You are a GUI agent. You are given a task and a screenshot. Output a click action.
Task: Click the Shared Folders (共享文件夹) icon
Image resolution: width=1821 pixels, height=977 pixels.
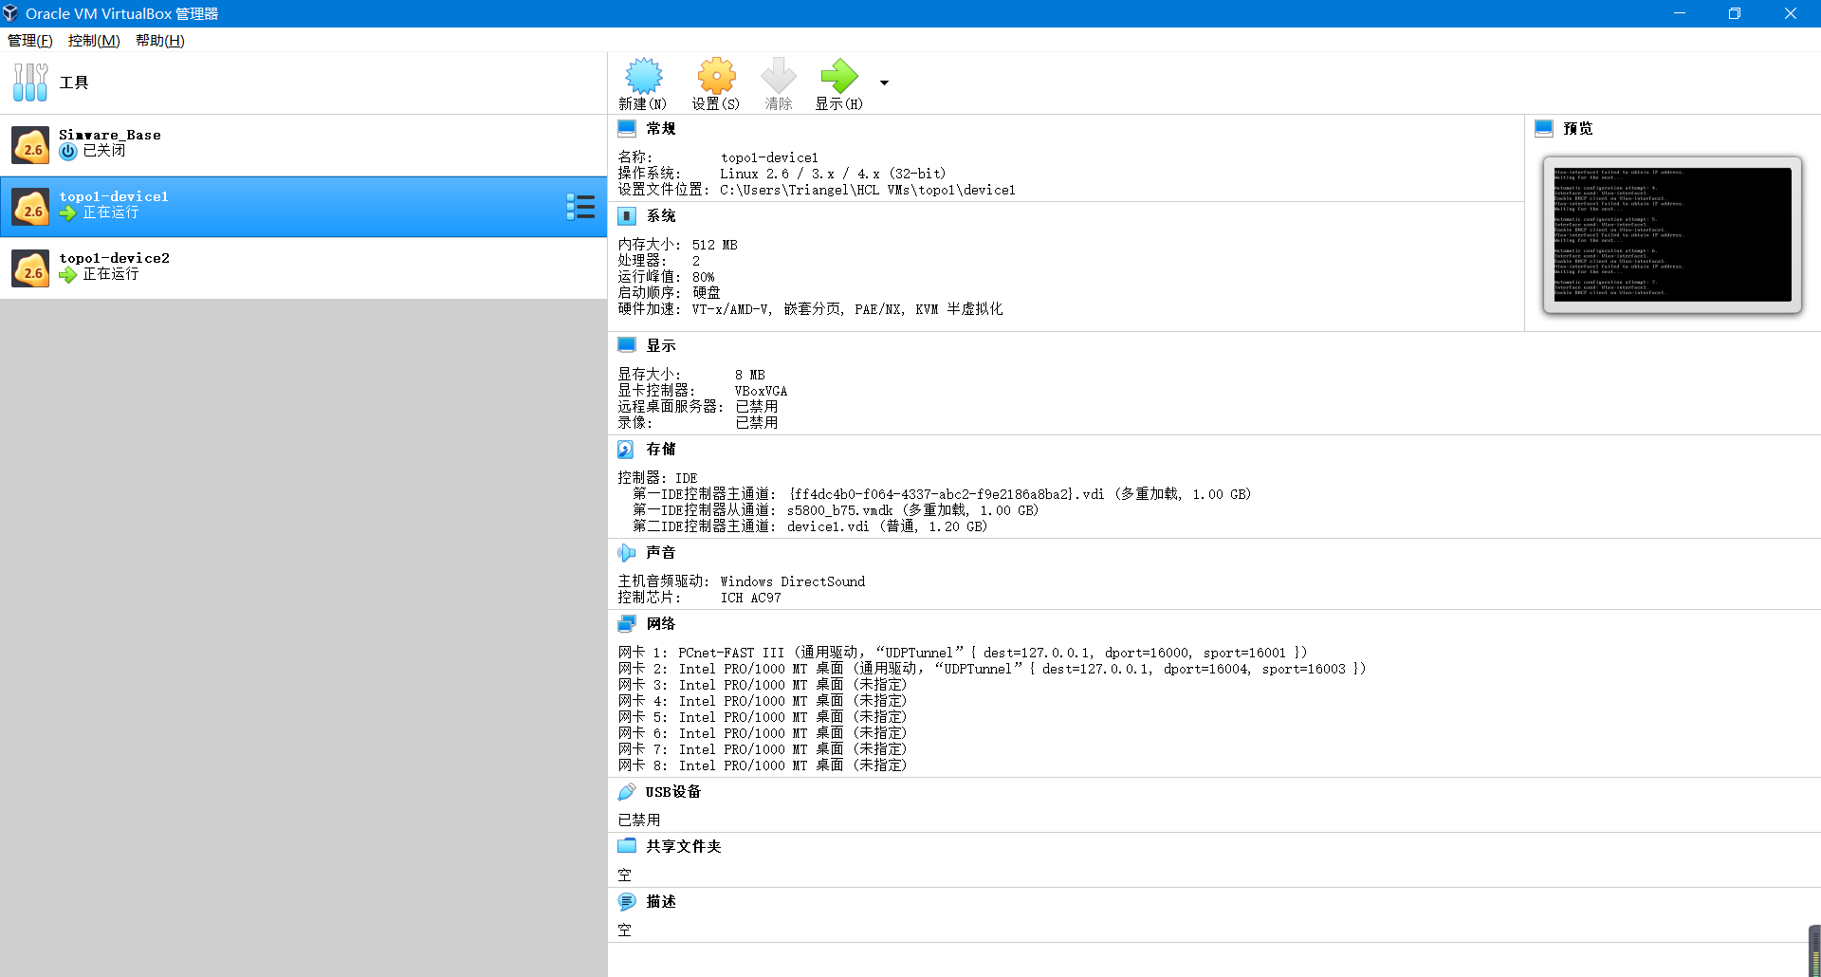[627, 845]
